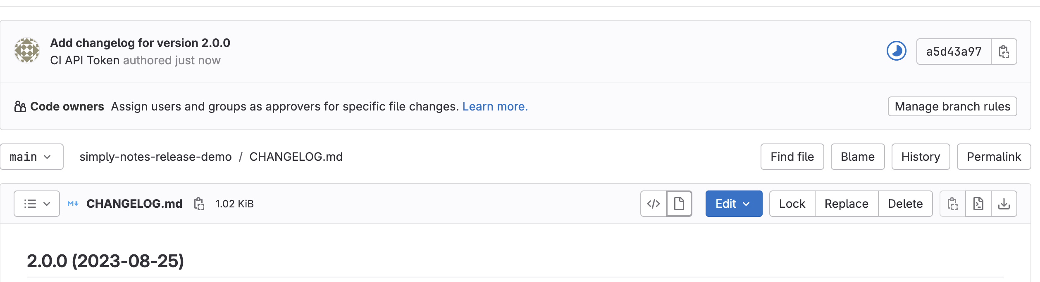Click Manage branch rules

pyautogui.click(x=952, y=106)
